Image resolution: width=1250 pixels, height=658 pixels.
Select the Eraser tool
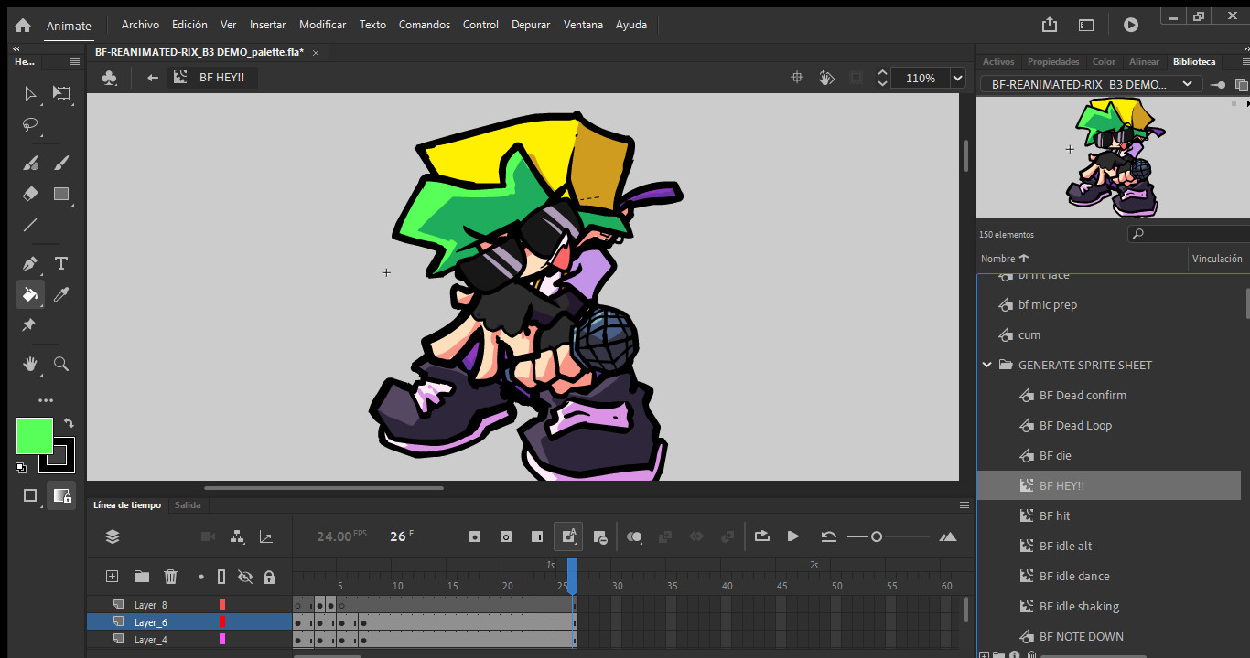pyautogui.click(x=30, y=194)
